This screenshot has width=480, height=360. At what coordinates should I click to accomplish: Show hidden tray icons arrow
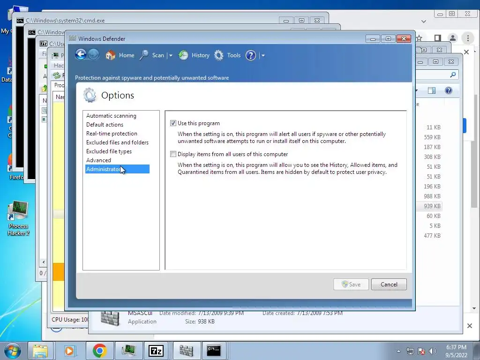point(398,352)
